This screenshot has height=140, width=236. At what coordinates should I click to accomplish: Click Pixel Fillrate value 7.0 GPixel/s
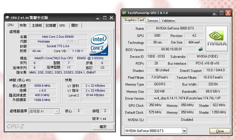159,77
